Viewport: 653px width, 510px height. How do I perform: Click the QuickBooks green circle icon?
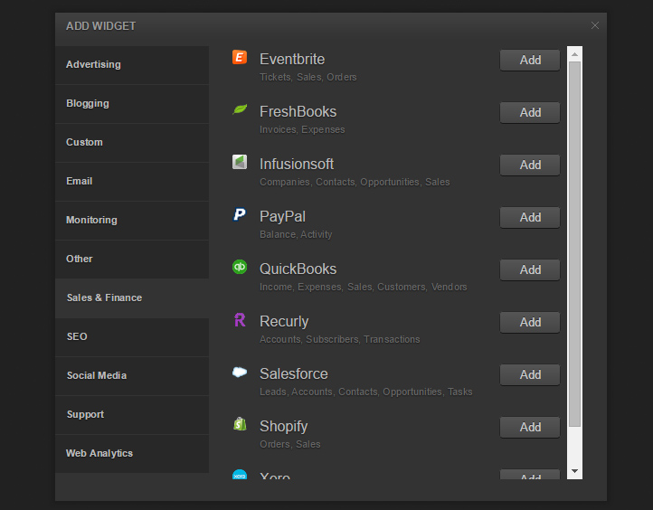(x=240, y=267)
